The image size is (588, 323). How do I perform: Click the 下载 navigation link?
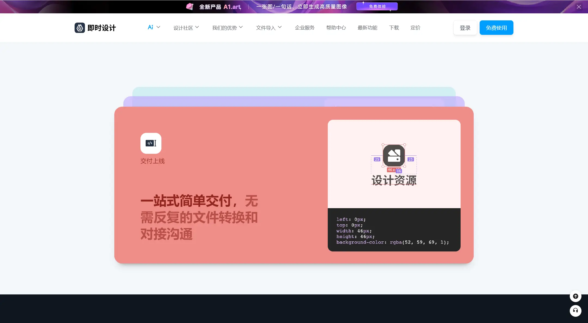pos(394,27)
